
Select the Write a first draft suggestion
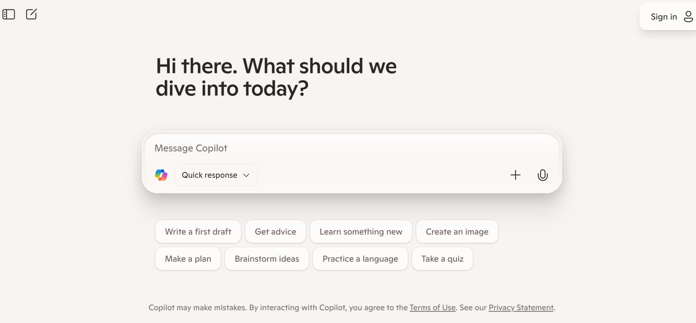(198, 232)
